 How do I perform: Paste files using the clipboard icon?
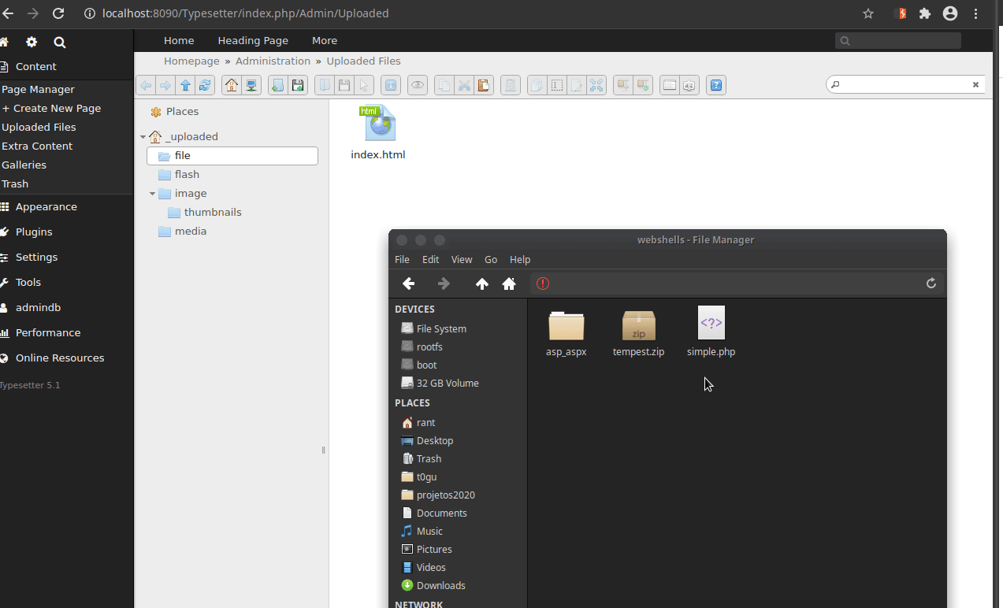pos(484,85)
